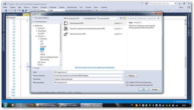This screenshot has width=194, height=110.
Task: Open the Отладка menu
Action: pos(43,7)
